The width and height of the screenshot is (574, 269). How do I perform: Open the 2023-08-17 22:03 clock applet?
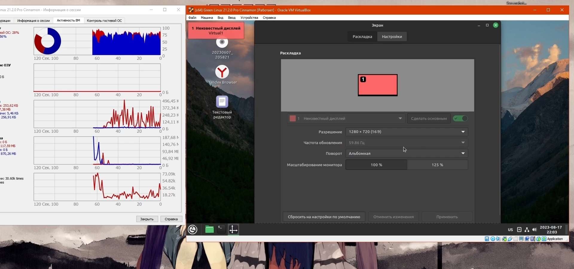coord(551,230)
